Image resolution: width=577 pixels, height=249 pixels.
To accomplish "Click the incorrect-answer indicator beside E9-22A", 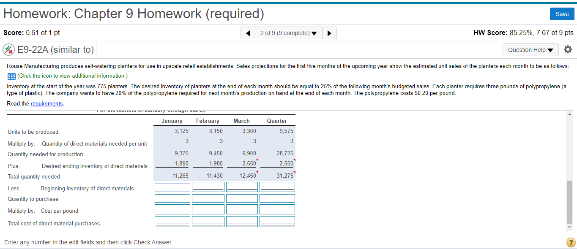I will coord(9,49).
